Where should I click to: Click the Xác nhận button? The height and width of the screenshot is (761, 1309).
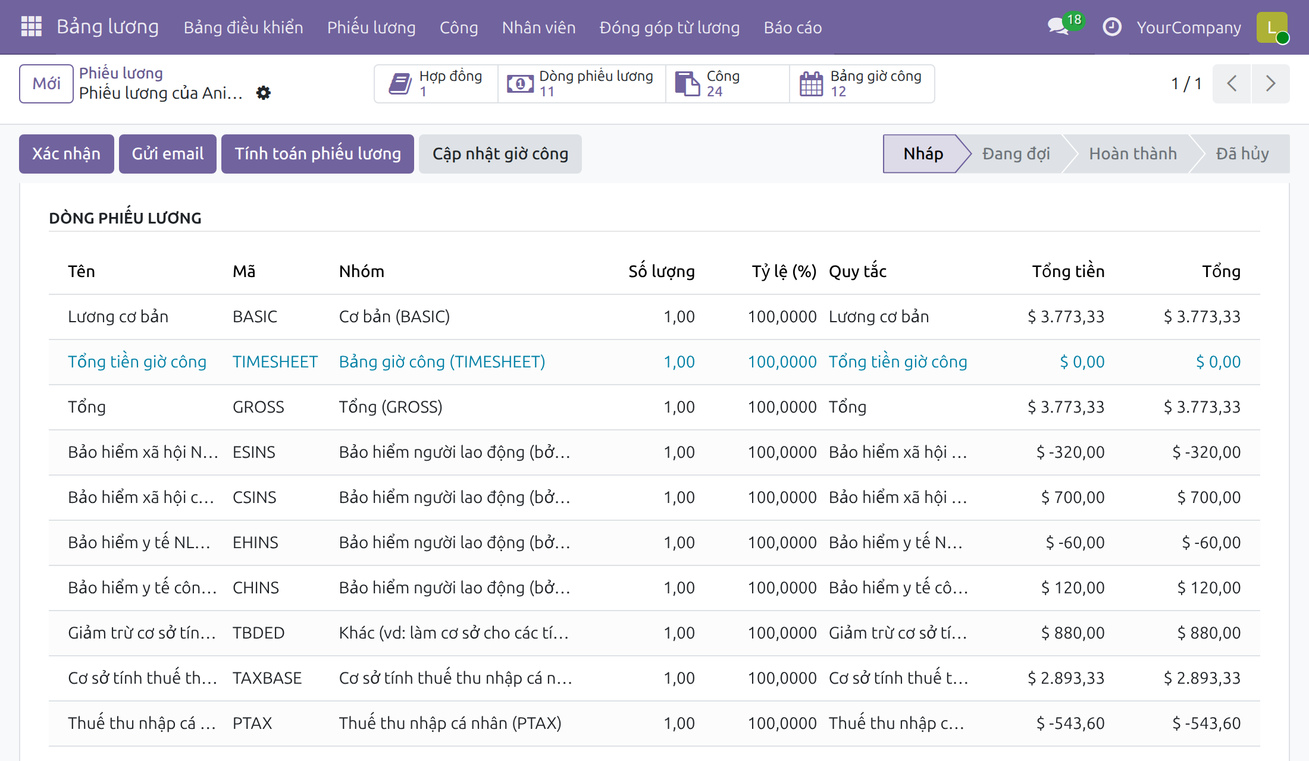pyautogui.click(x=66, y=154)
